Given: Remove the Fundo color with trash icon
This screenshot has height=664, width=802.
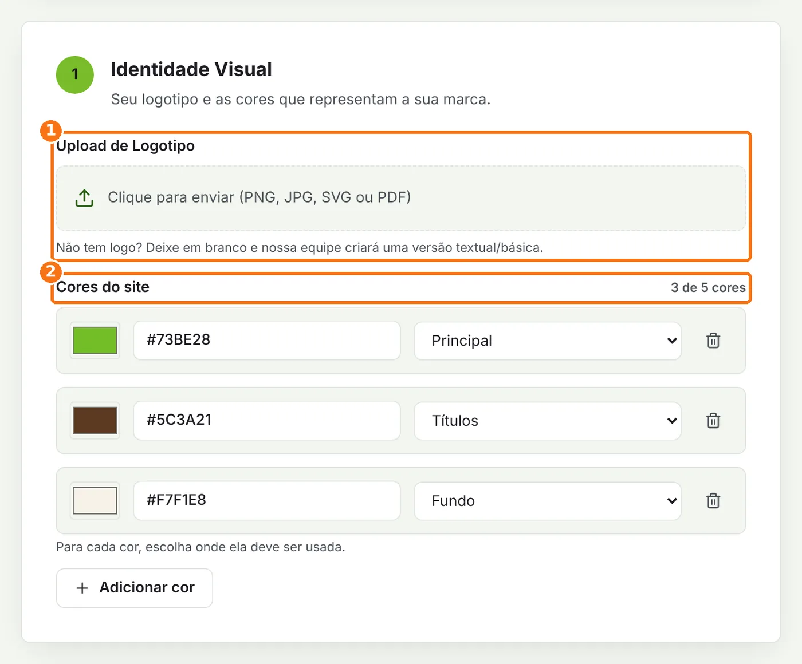Looking at the screenshot, I should point(713,501).
